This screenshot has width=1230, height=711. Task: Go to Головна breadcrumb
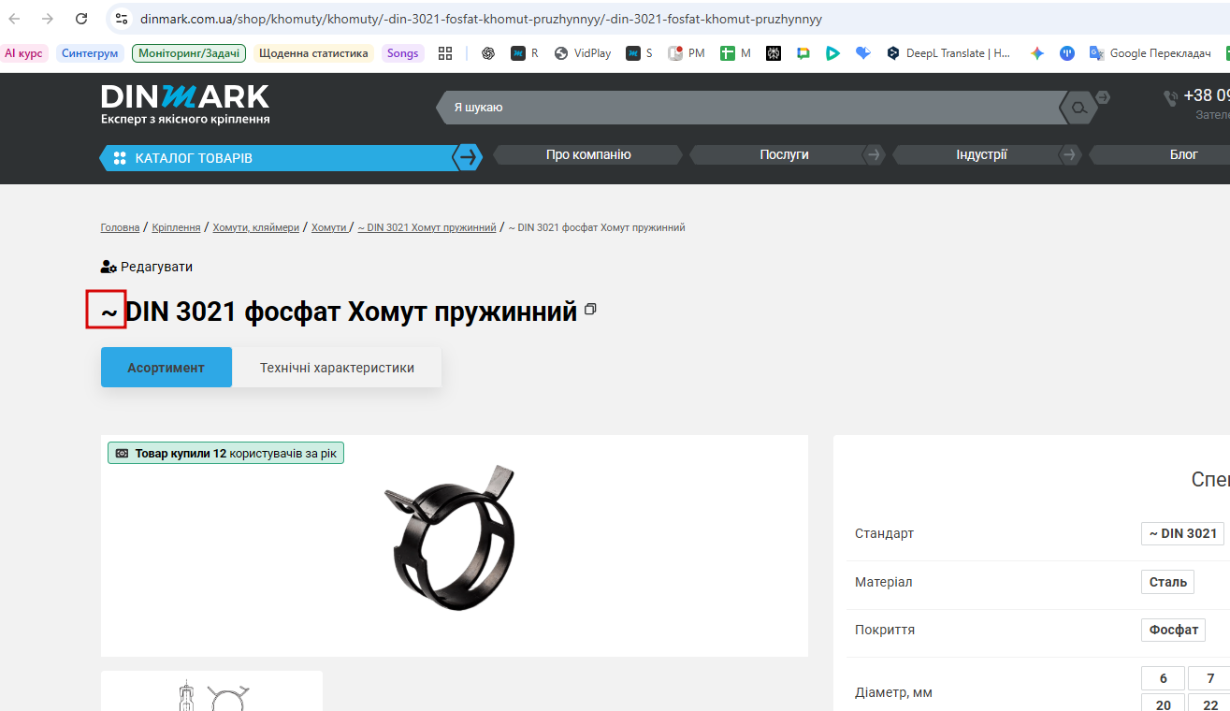pyautogui.click(x=120, y=227)
